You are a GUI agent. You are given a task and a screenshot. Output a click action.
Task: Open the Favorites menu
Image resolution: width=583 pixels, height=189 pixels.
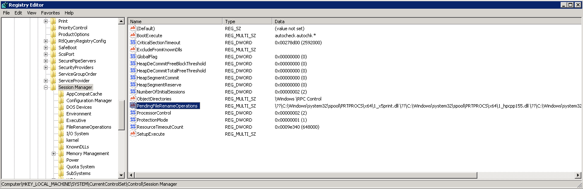(51, 13)
